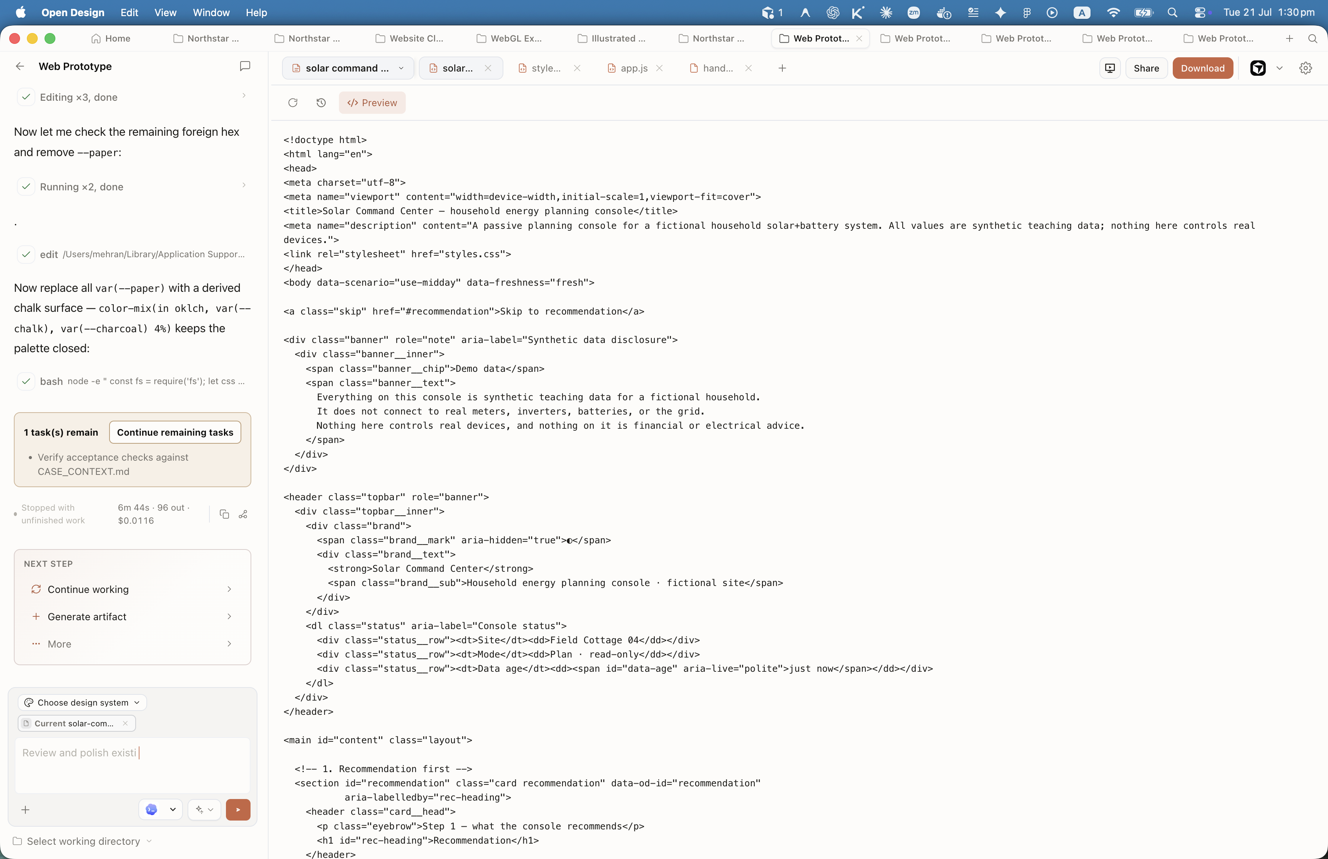Send the prompt with orange send button

(x=238, y=810)
